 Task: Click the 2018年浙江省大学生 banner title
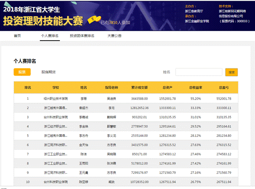[x=31, y=10]
